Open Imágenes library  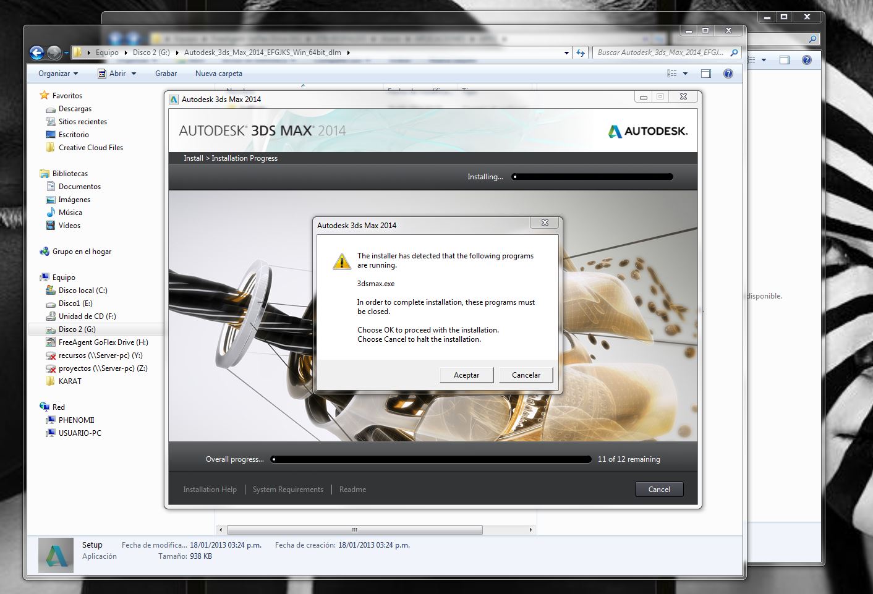point(74,200)
